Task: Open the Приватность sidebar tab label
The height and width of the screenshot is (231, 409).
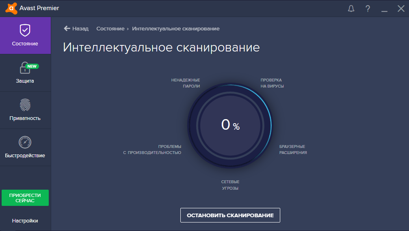Action: pos(25,118)
